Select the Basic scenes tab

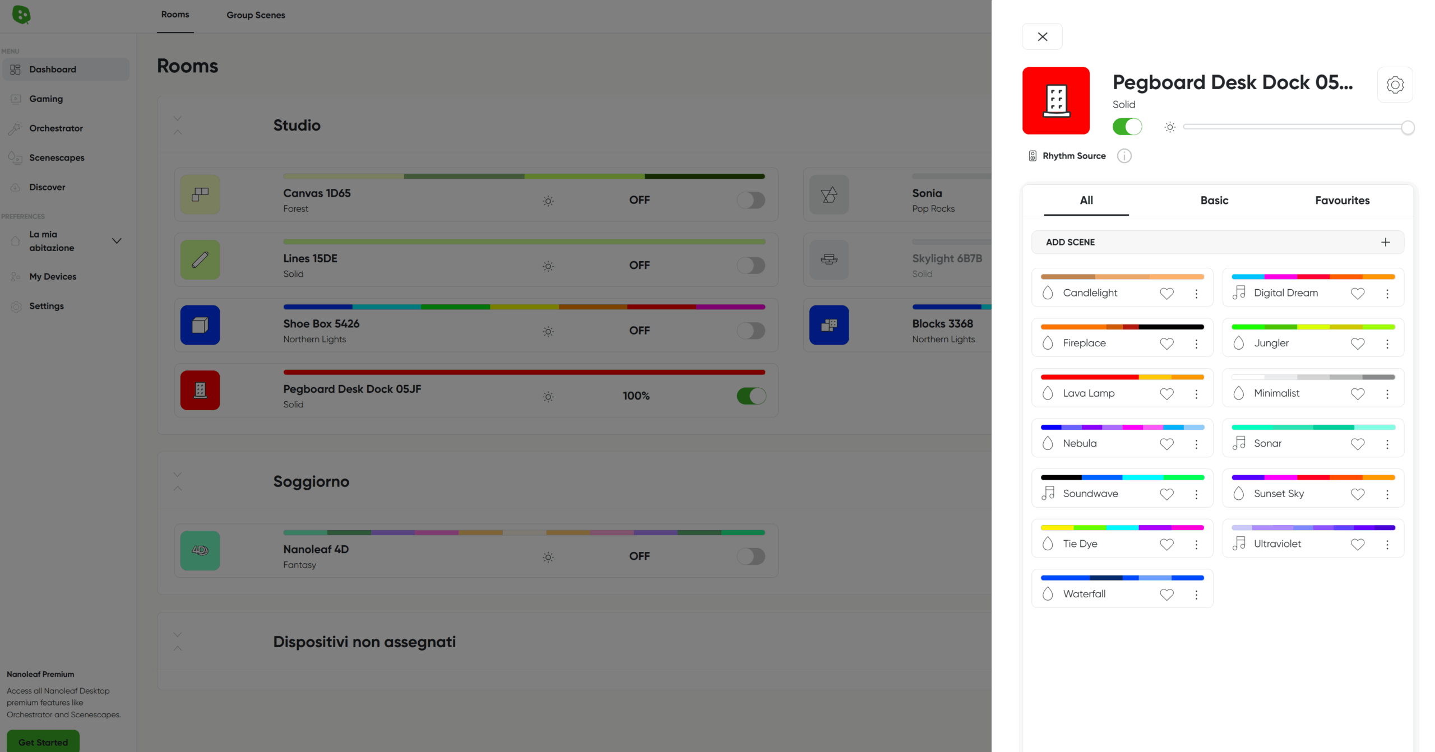[1214, 200]
